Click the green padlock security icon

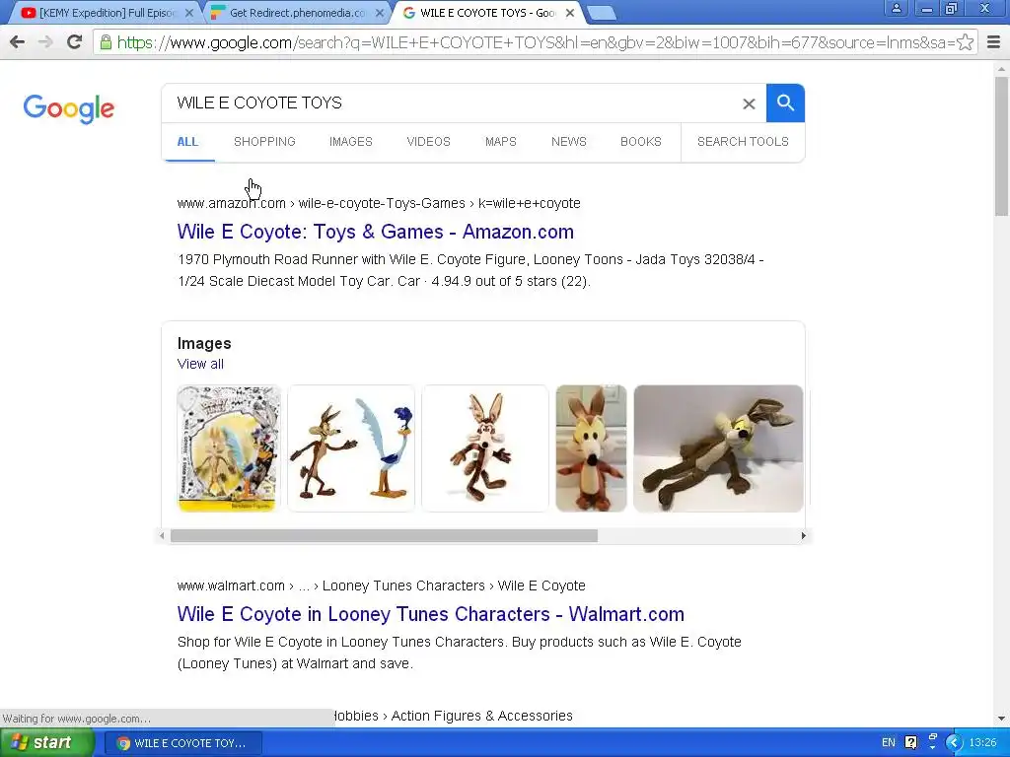point(106,42)
